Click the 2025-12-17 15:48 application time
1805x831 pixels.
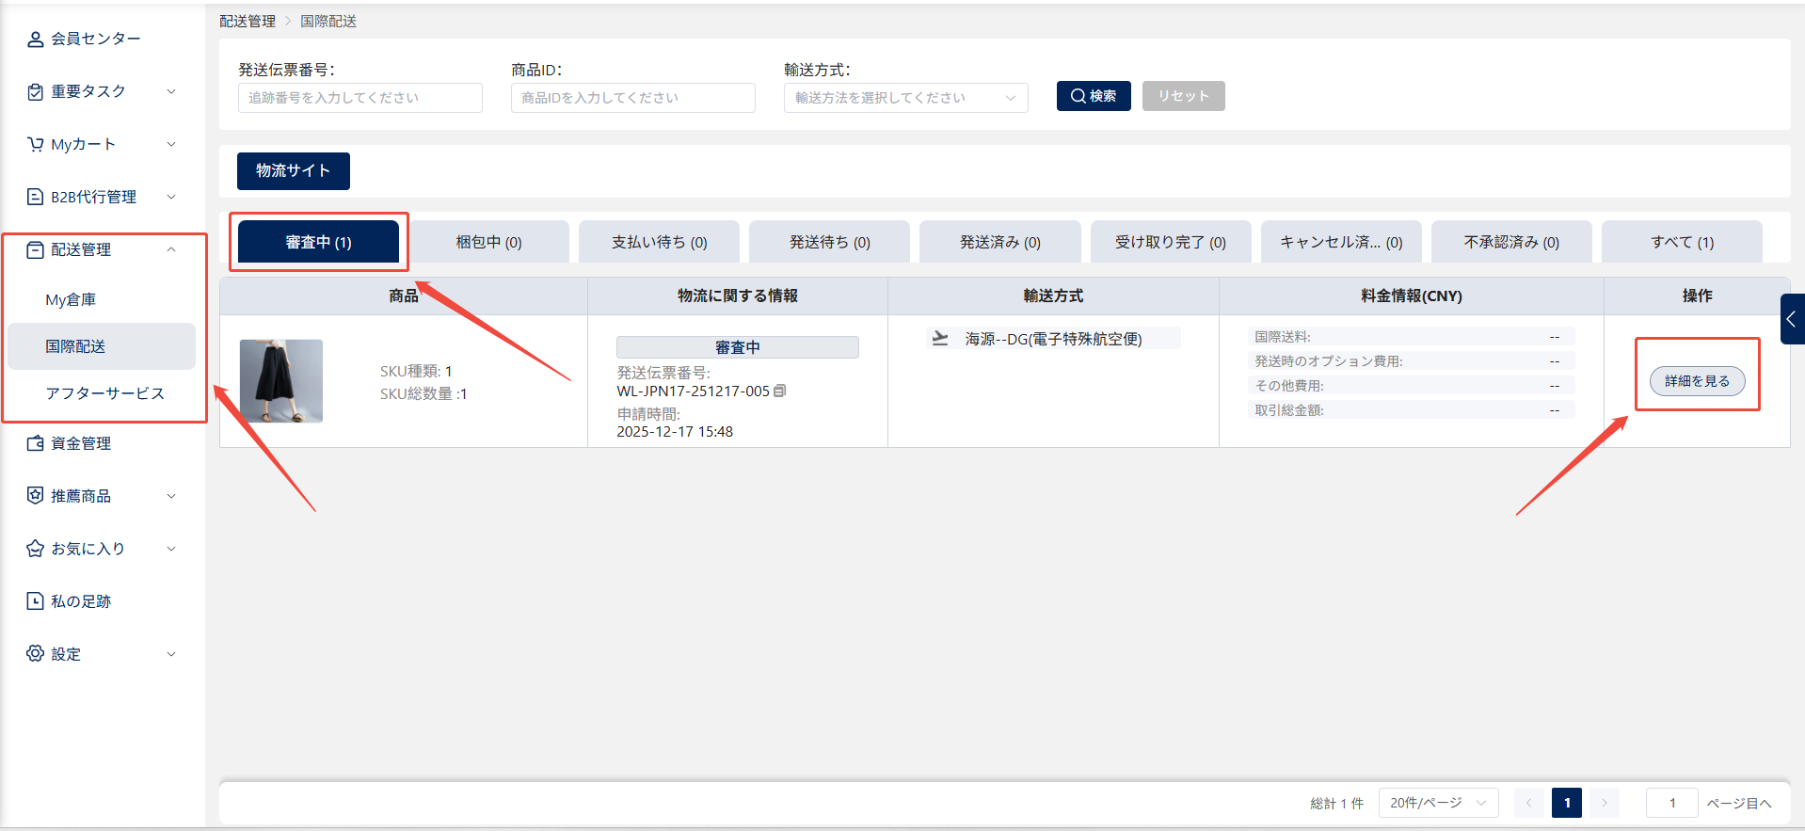[x=675, y=432]
